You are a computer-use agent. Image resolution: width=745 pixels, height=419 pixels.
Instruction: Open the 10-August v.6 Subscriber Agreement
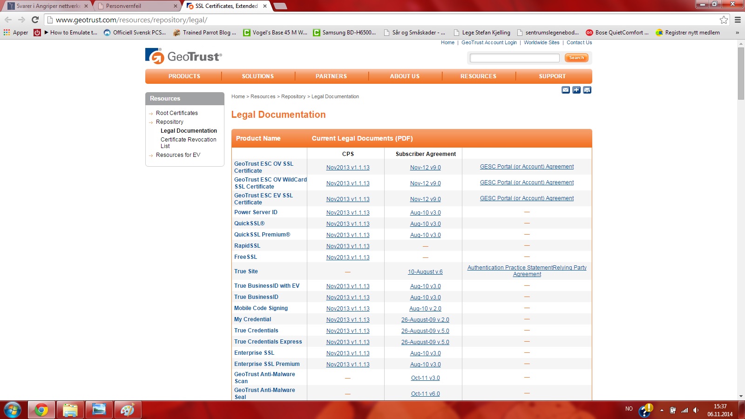click(x=425, y=272)
